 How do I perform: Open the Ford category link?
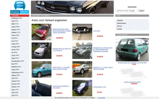(13, 41)
